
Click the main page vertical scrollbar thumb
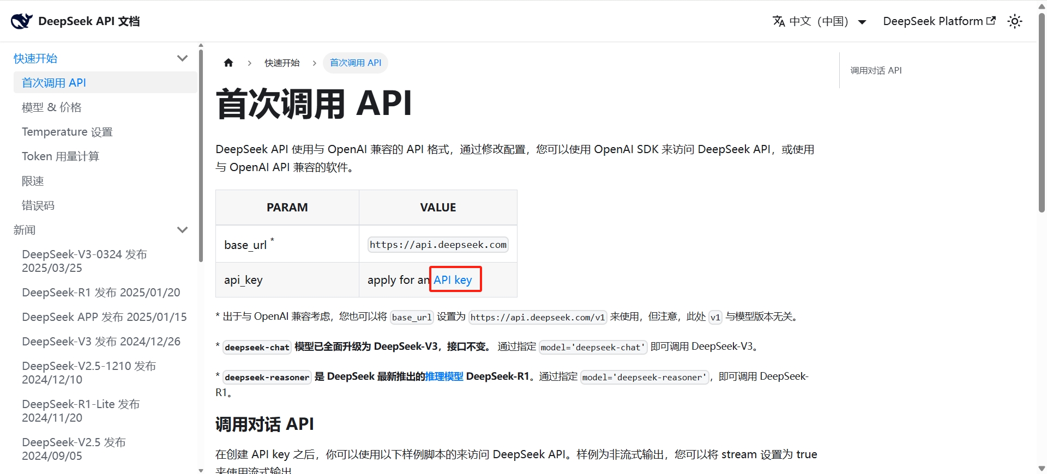[1042, 112]
